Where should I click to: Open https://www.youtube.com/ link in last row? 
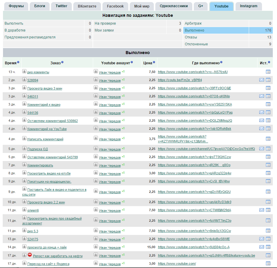pyautogui.click(x=177, y=263)
